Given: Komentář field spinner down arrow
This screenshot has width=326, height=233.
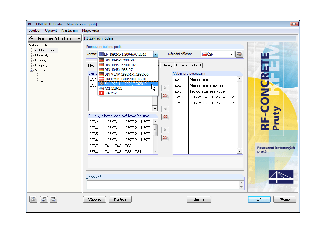Looking at the screenshot, I should (241, 187).
